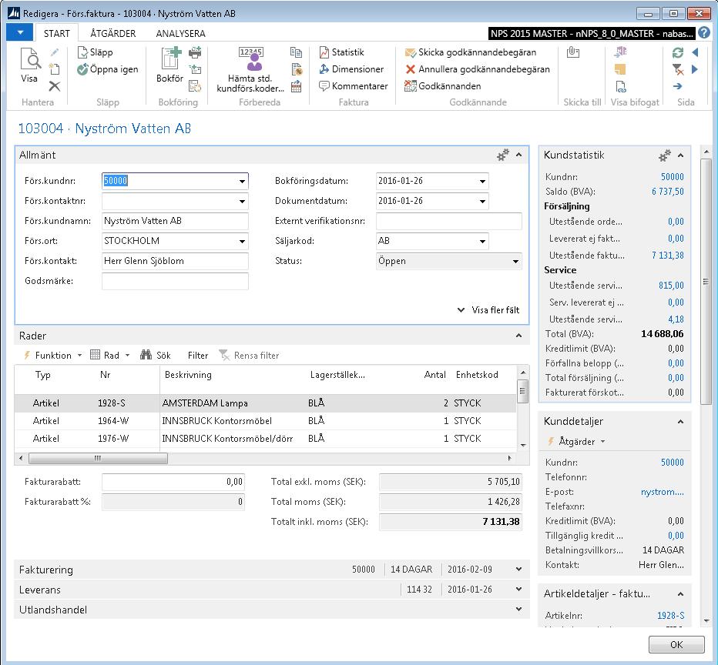Click the percent discount icon in Förbereda

pyautogui.click(x=297, y=69)
